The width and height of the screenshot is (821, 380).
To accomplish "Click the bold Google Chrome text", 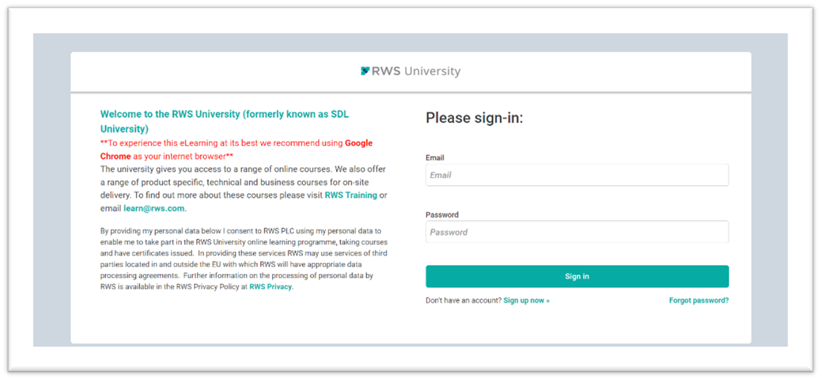I will click(x=236, y=149).
